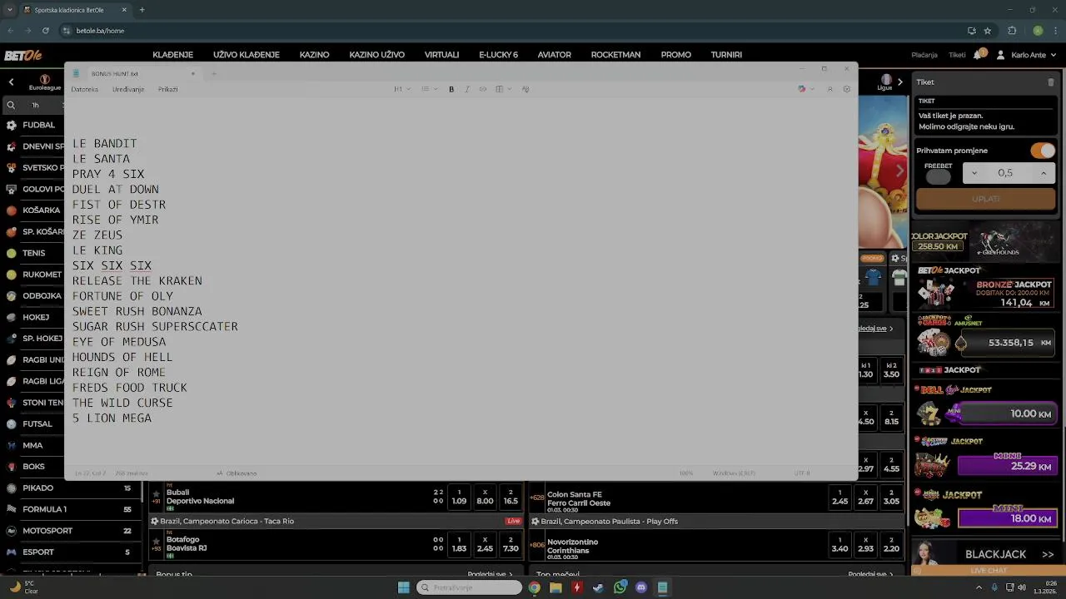The height and width of the screenshot is (599, 1066).
Task: Favorite the Botafogo vs Boavista RJ match
Action: [156, 540]
